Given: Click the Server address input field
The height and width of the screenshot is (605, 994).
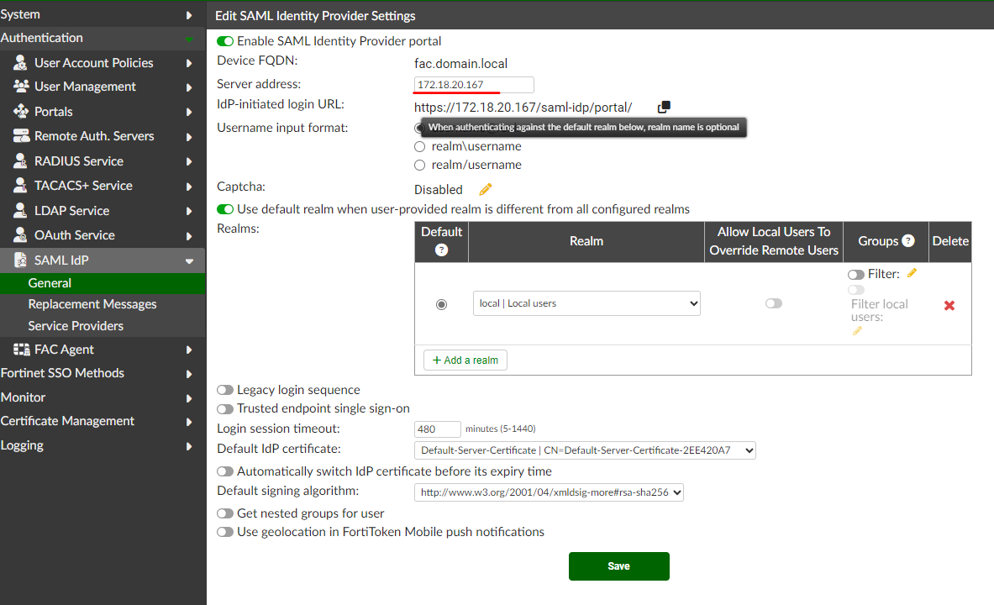Looking at the screenshot, I should coord(472,84).
